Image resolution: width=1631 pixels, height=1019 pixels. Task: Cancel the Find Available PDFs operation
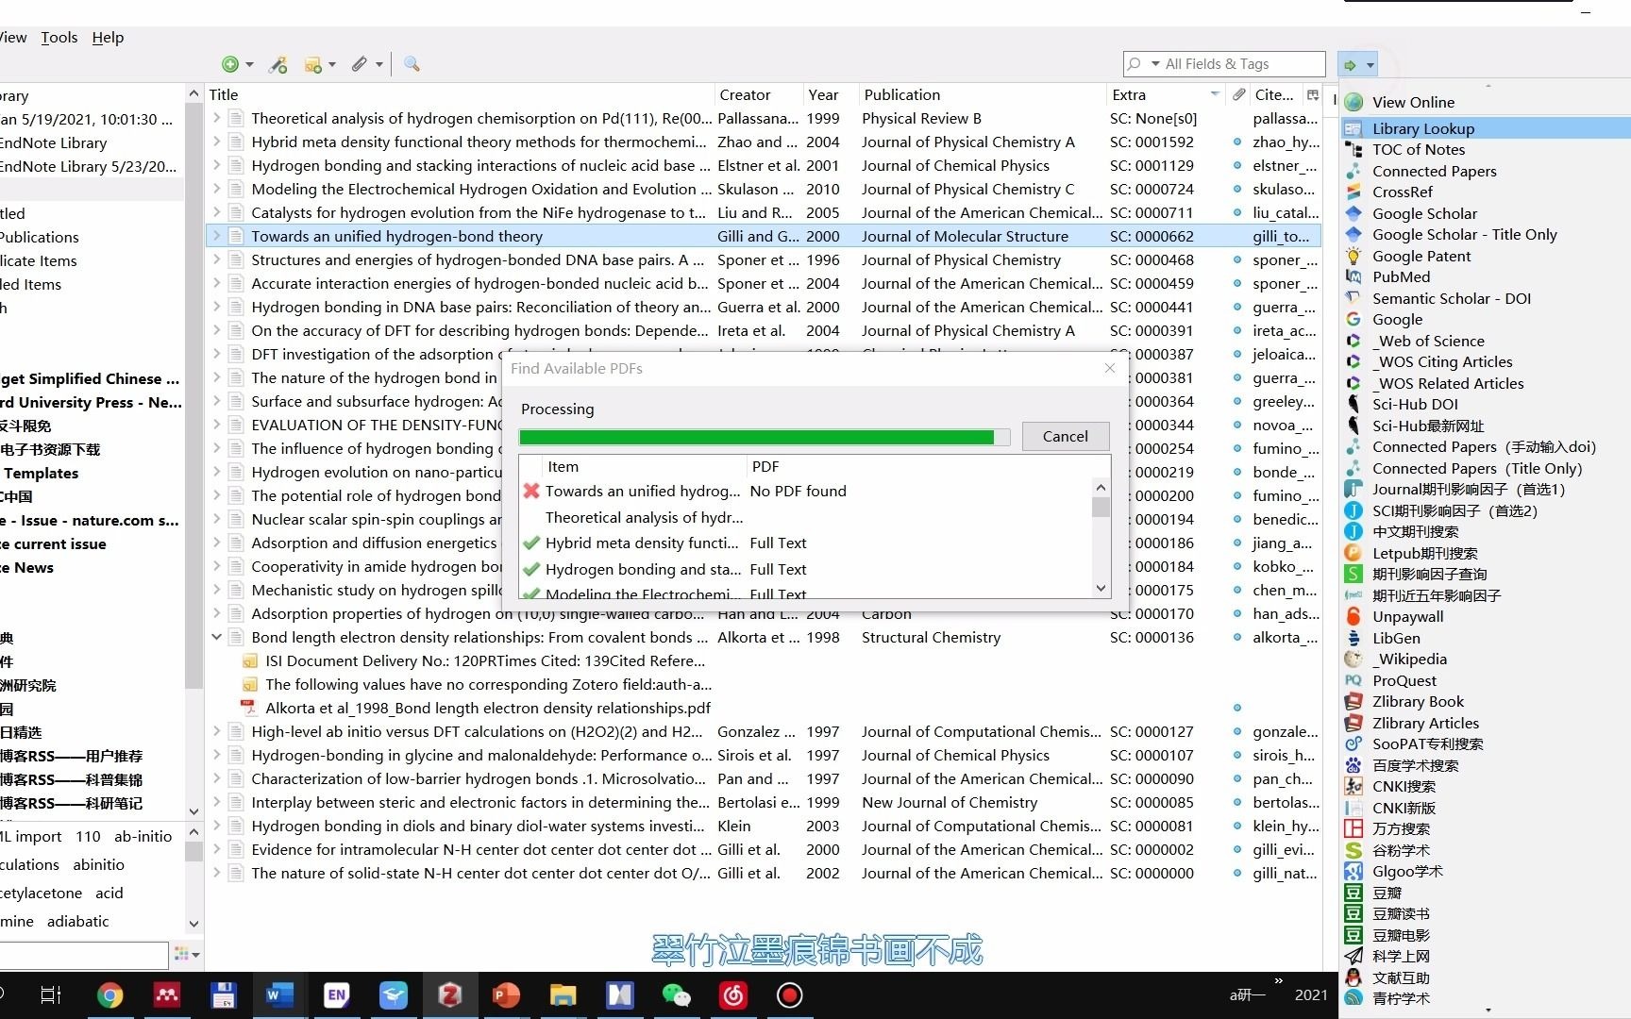coord(1065,436)
